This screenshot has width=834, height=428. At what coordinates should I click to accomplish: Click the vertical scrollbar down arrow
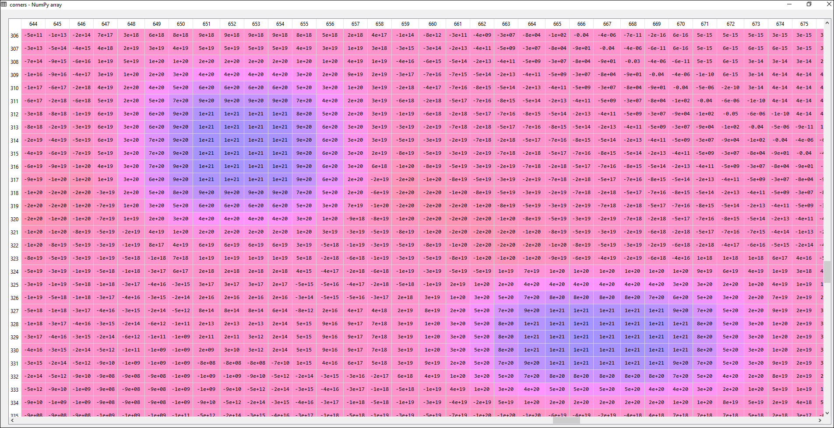827,413
